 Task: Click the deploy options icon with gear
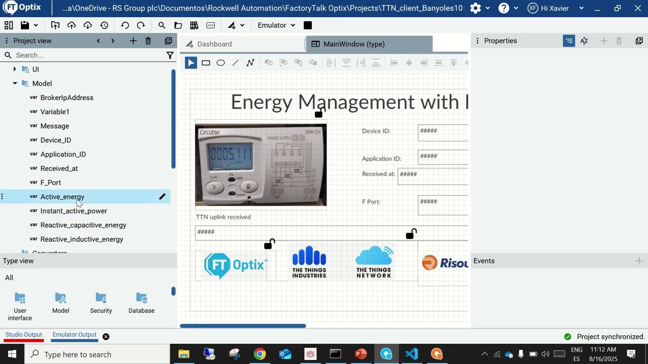[x=231, y=25]
